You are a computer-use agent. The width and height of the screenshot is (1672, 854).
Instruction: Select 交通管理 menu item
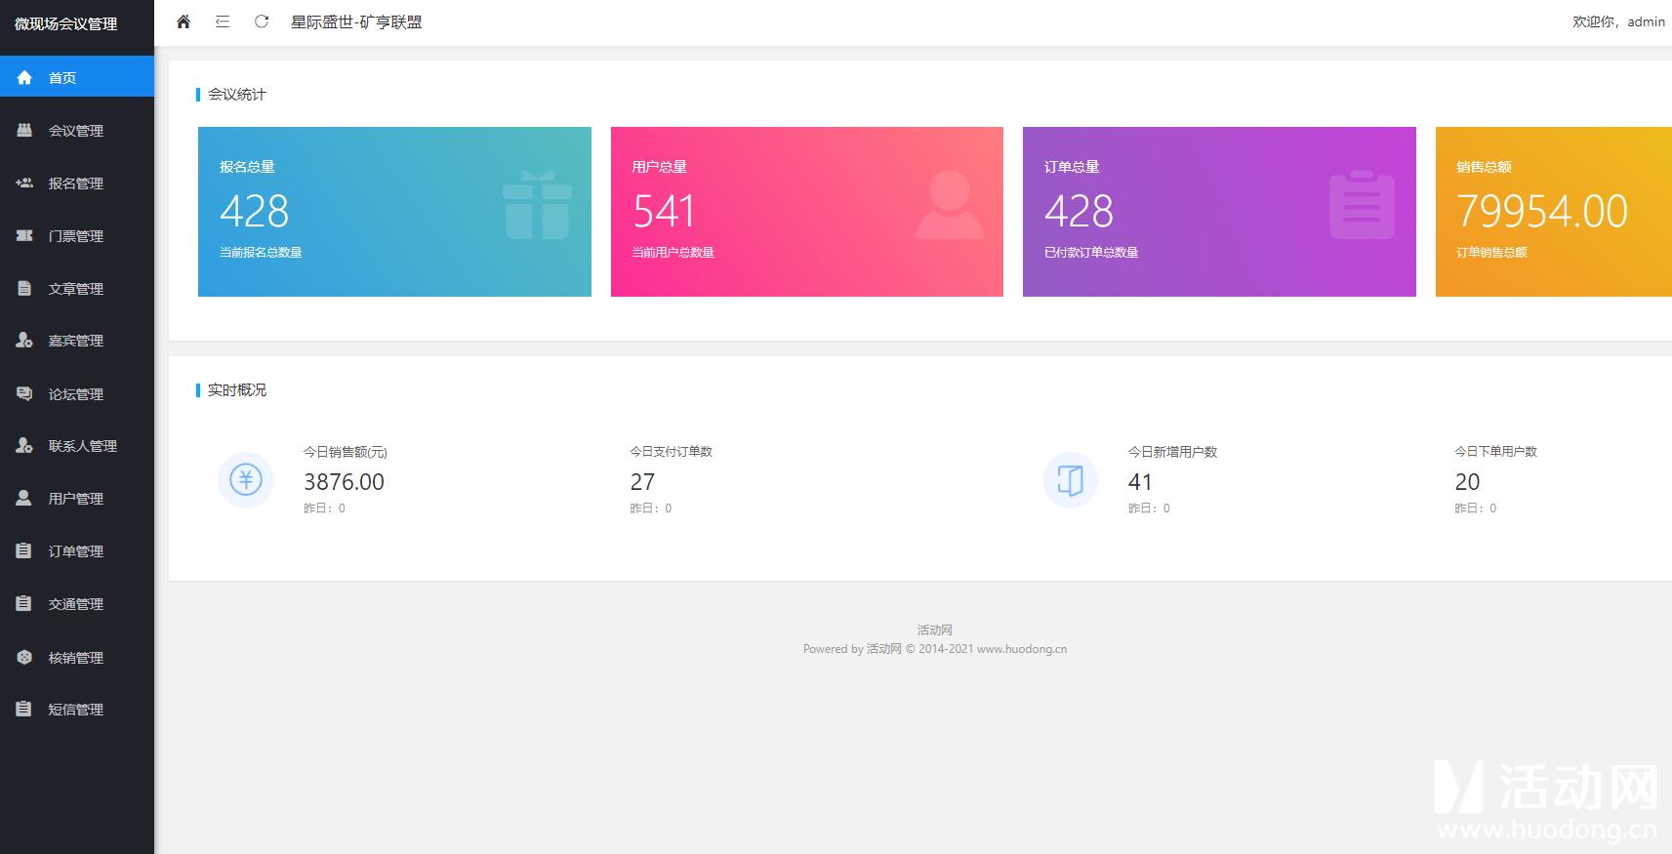click(x=77, y=604)
